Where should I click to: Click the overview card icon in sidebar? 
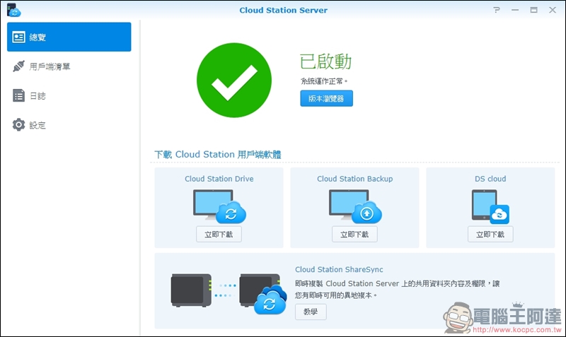(x=18, y=37)
